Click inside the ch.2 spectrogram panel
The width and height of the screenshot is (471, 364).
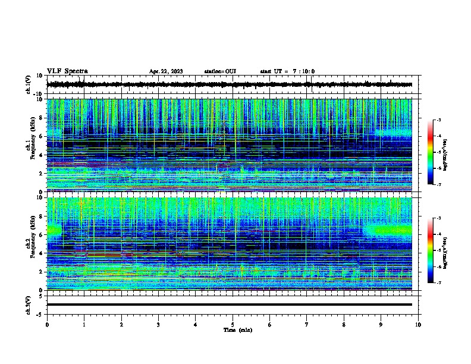pyautogui.click(x=230, y=244)
